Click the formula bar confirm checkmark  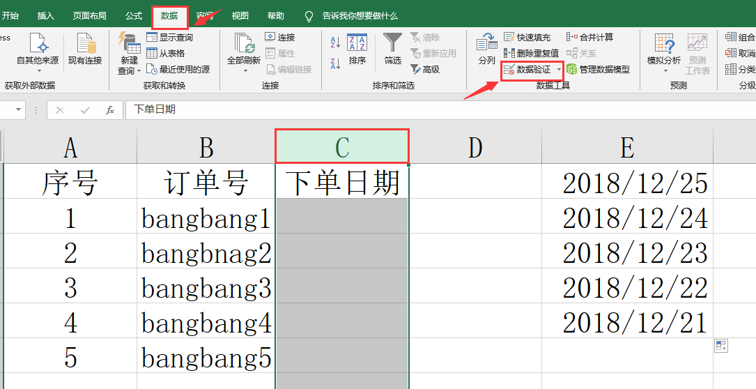pyautogui.click(x=85, y=110)
